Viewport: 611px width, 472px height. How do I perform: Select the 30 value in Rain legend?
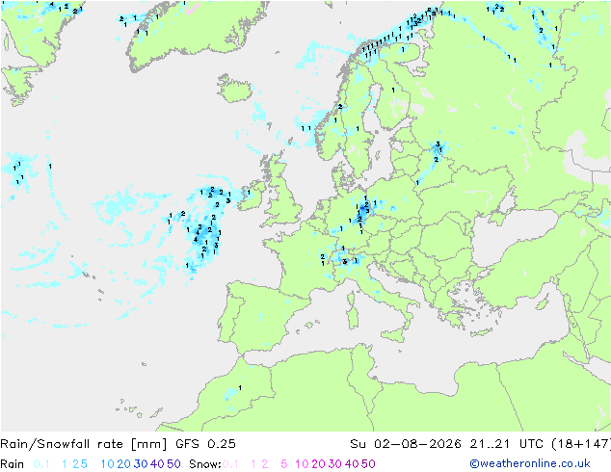tap(141, 464)
